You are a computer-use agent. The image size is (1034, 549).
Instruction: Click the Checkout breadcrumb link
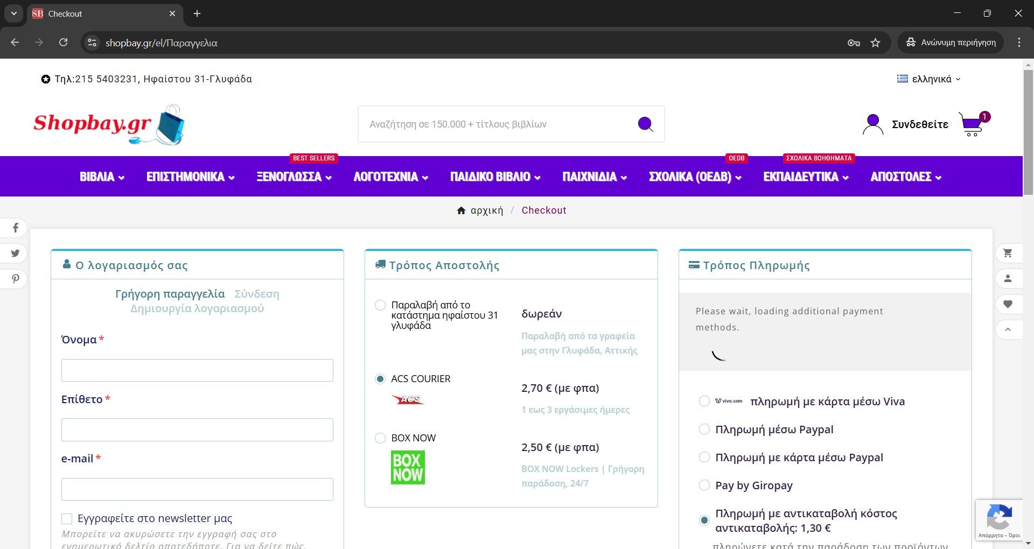point(544,210)
